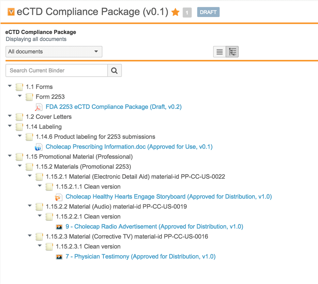
Task: Click the media icon beside Cholecap Radio Advertisement
Action: tap(59, 227)
